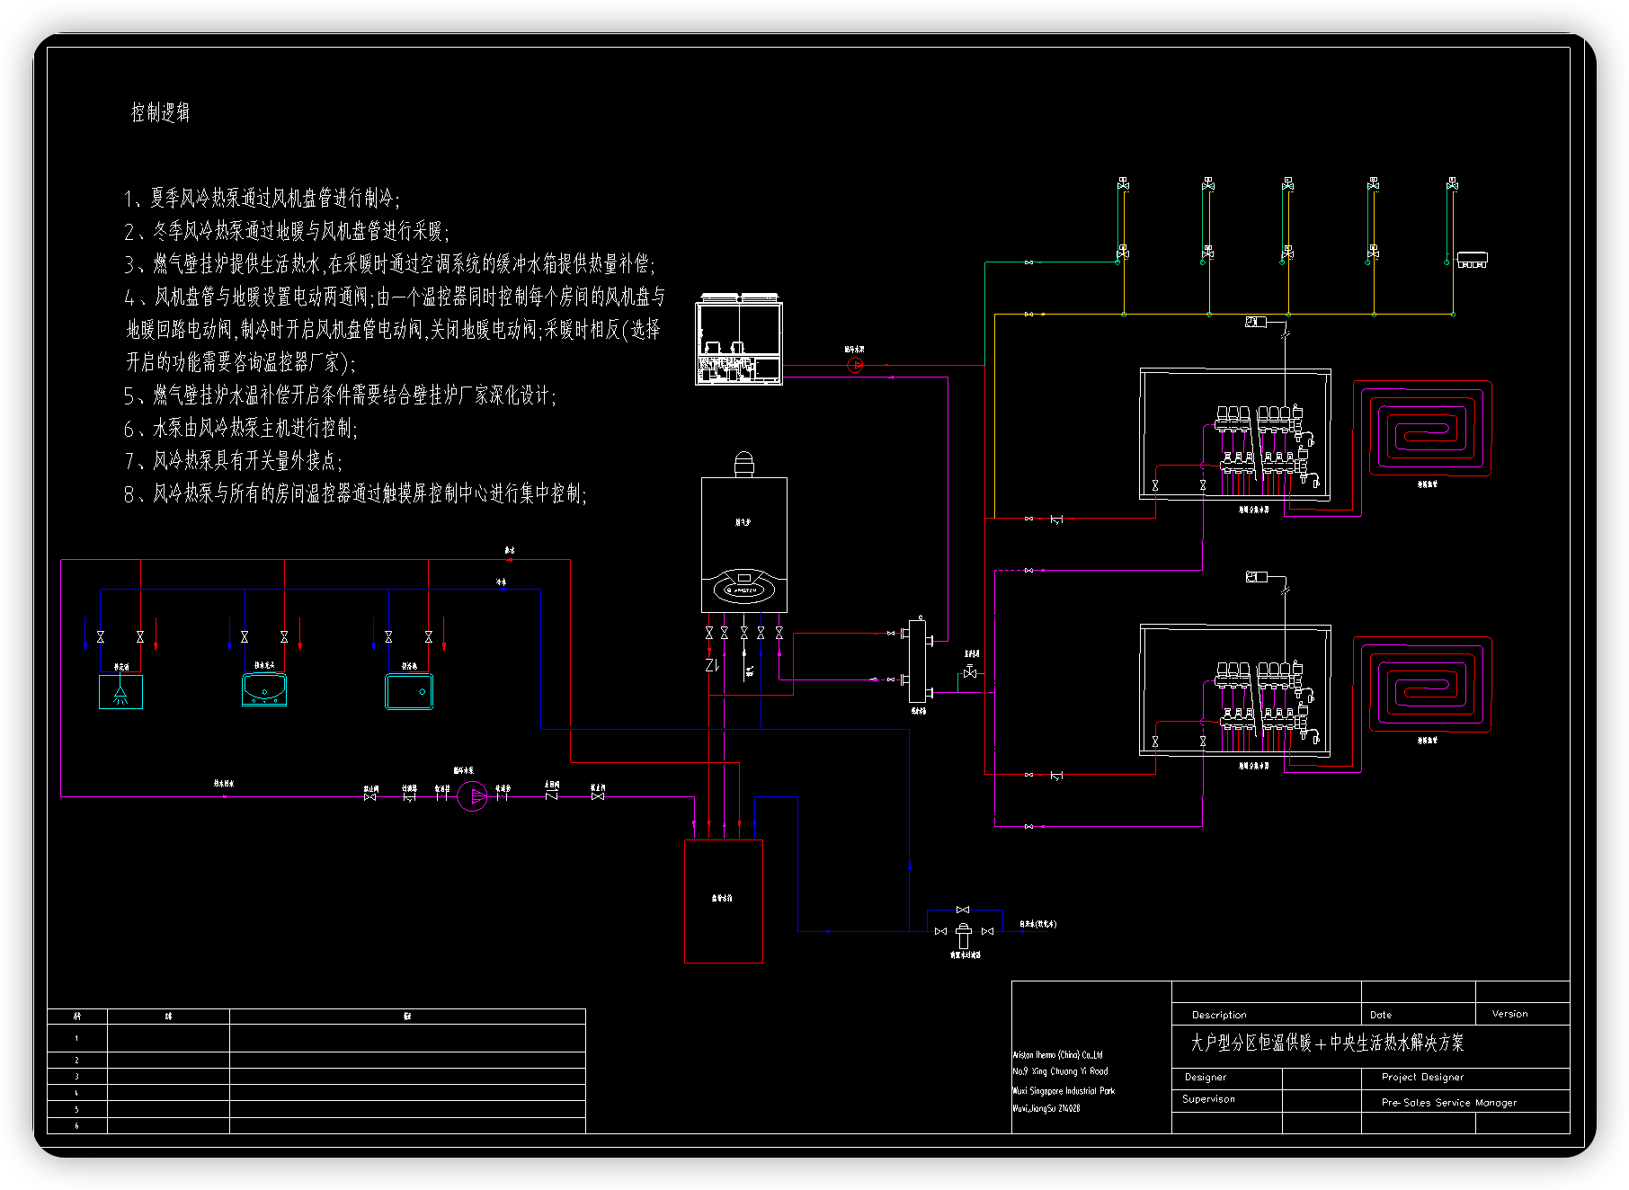
Task: Click the red circulation pump beside heat pump
Action: pos(855,364)
